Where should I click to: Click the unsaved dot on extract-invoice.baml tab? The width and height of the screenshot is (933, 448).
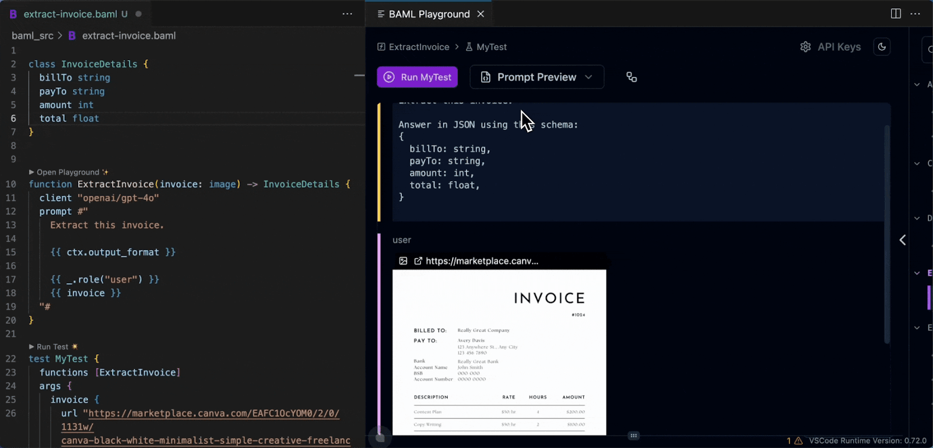(x=139, y=14)
